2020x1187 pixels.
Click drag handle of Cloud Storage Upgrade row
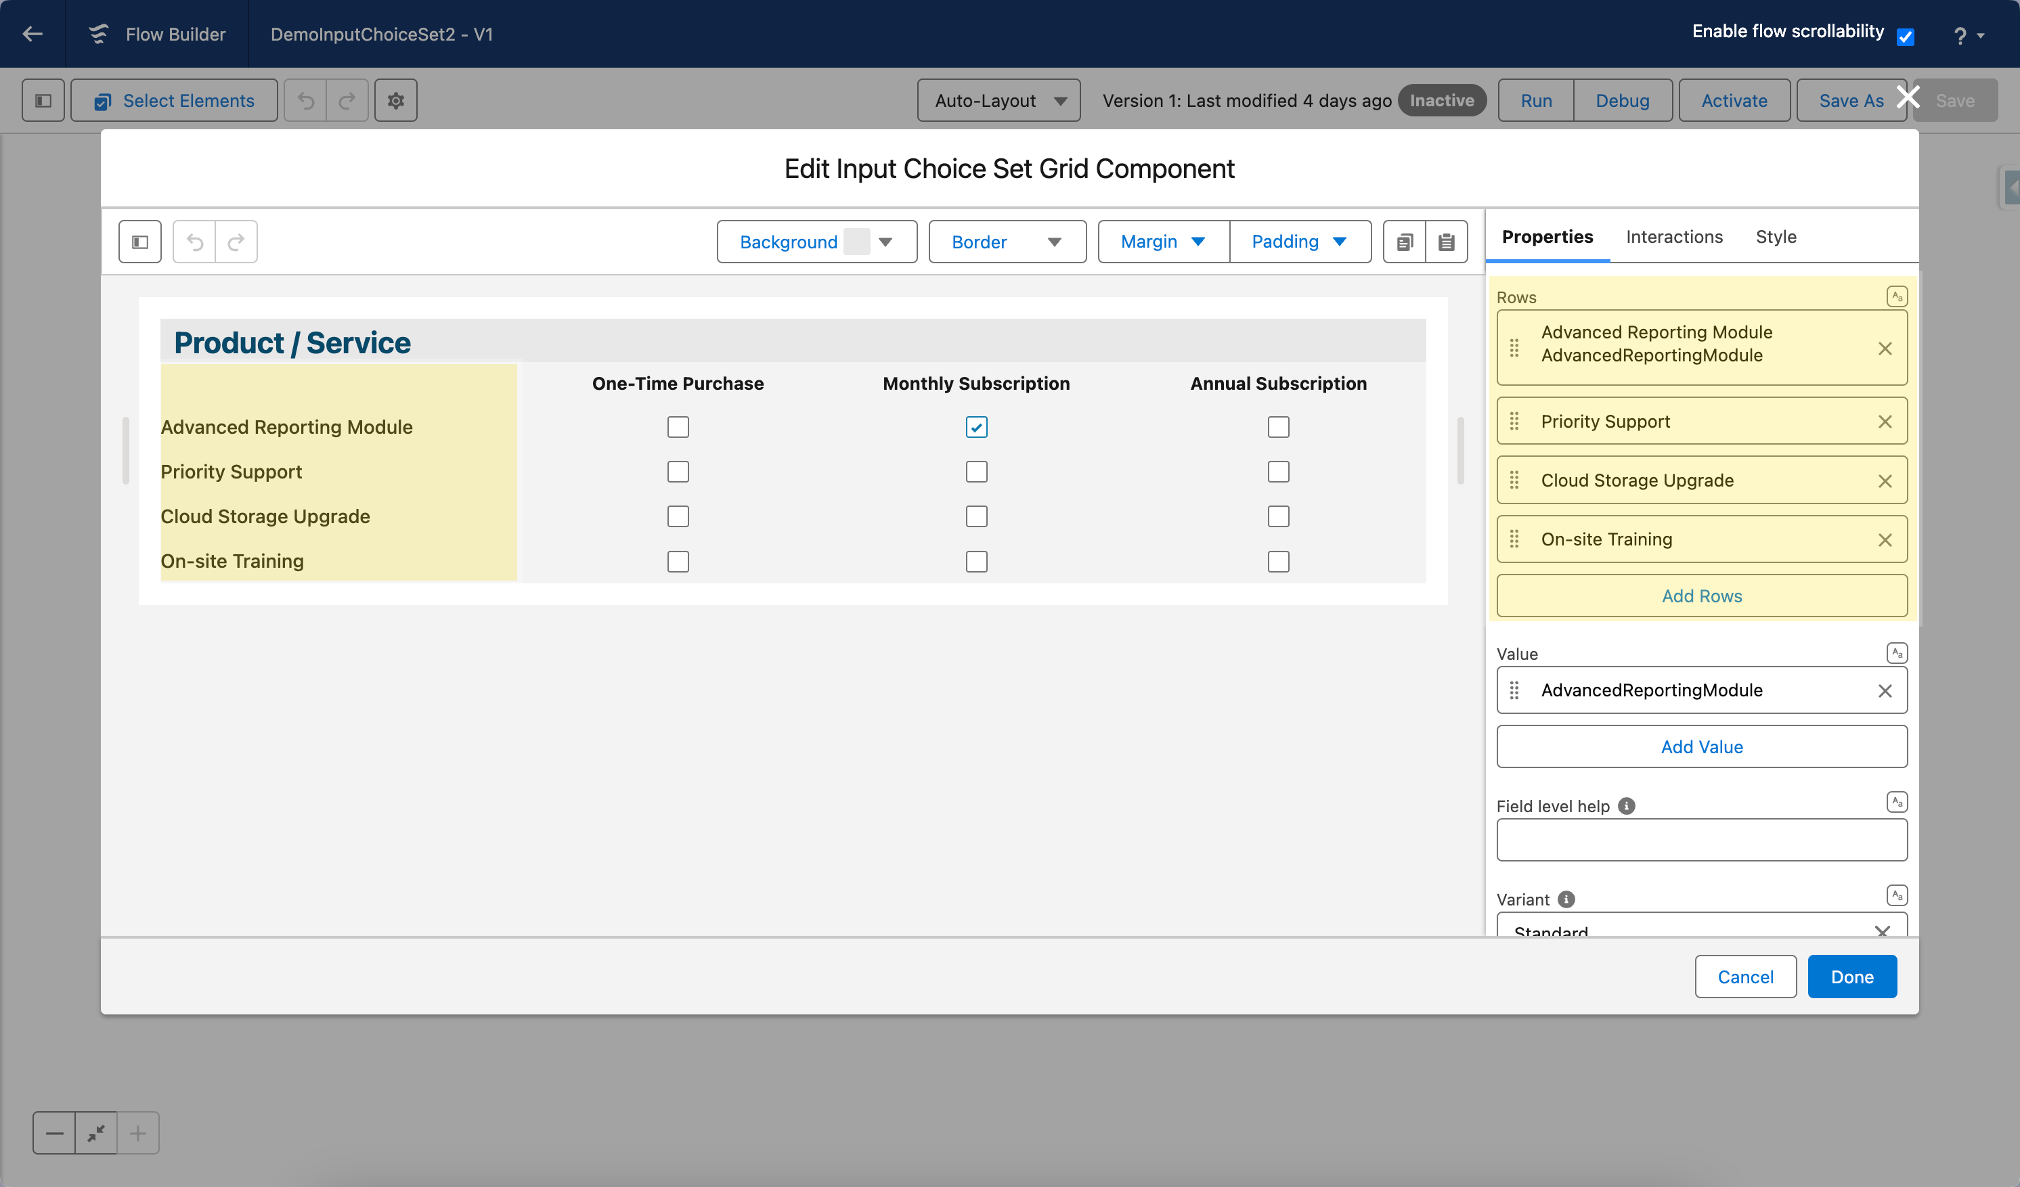point(1514,480)
